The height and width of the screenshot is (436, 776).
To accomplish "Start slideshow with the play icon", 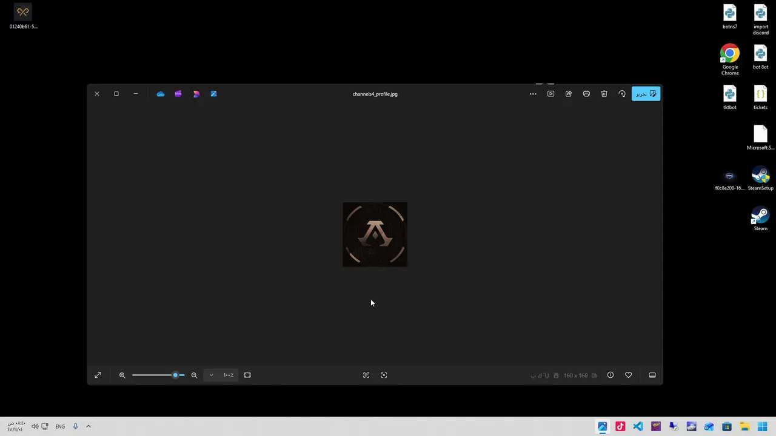I will pyautogui.click(x=550, y=94).
